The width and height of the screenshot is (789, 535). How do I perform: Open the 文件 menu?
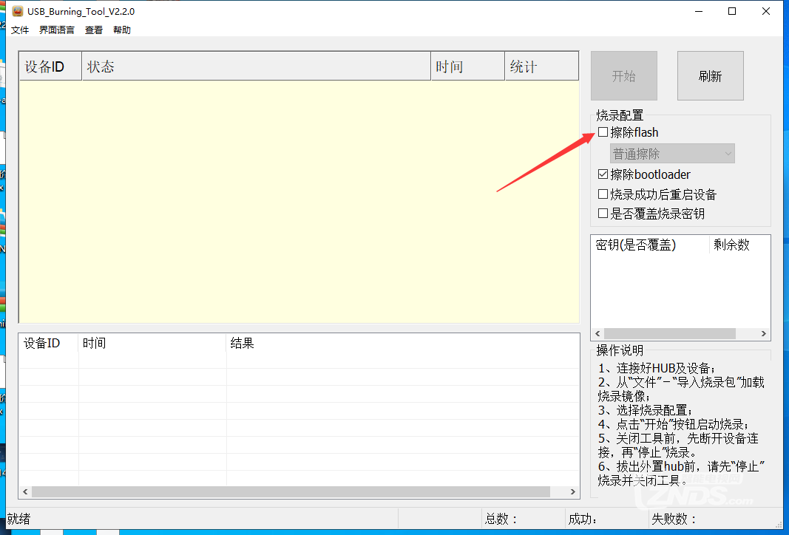tap(20, 30)
